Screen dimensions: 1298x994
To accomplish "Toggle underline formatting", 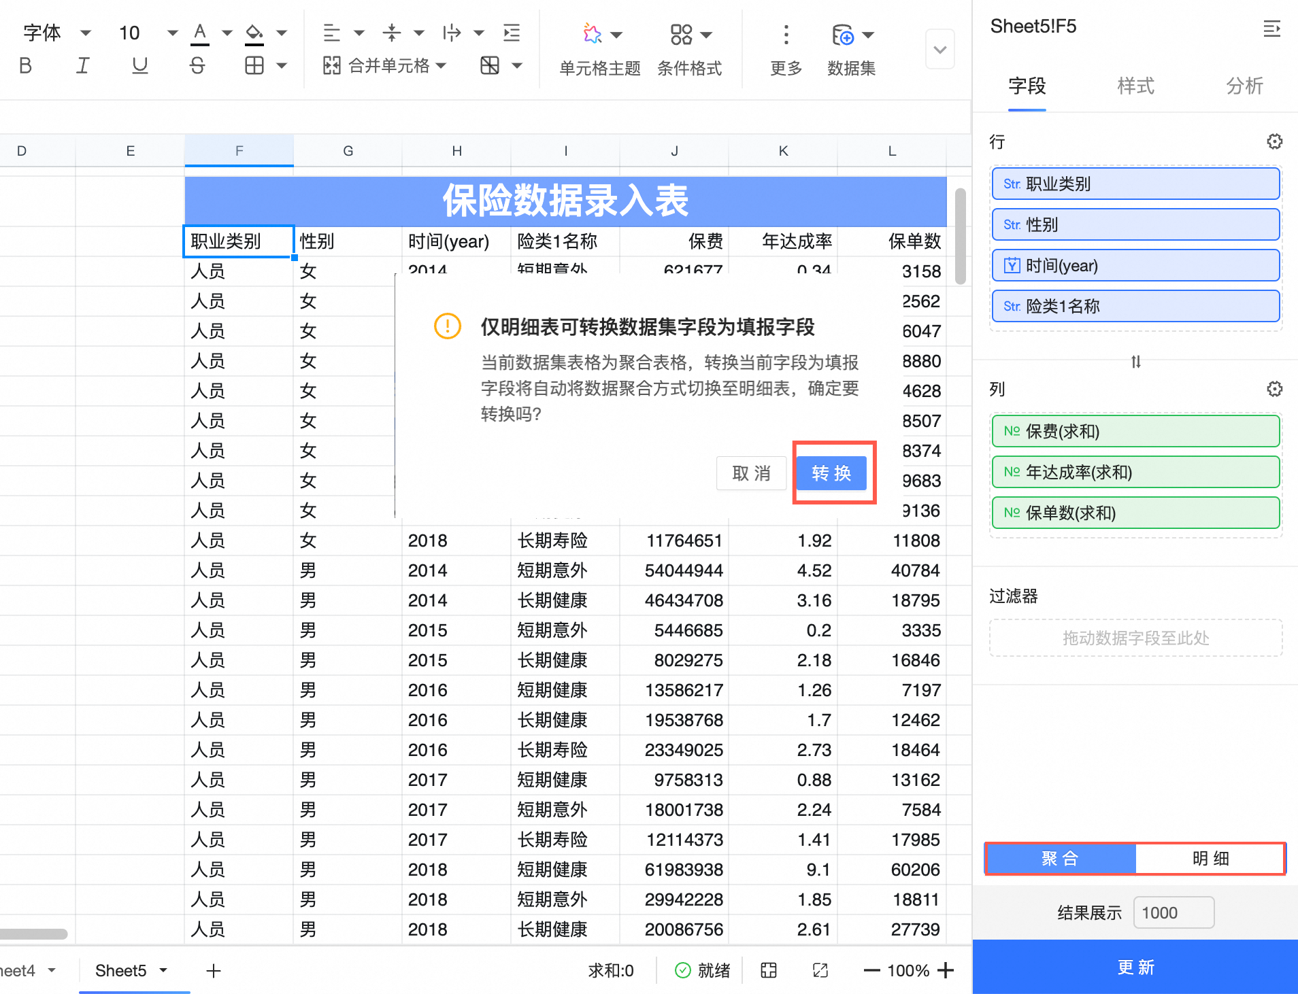I will 139,65.
